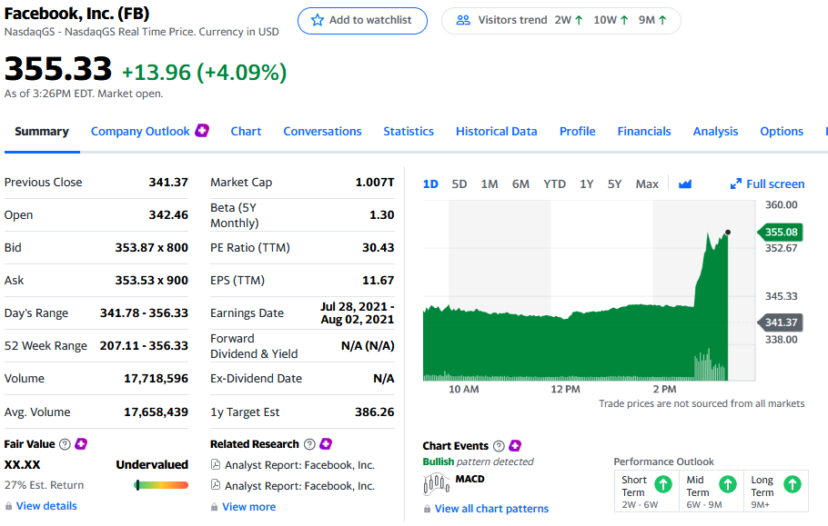Click the premium badge beside Company Outlook
This screenshot has height=526, width=828.
click(x=202, y=130)
